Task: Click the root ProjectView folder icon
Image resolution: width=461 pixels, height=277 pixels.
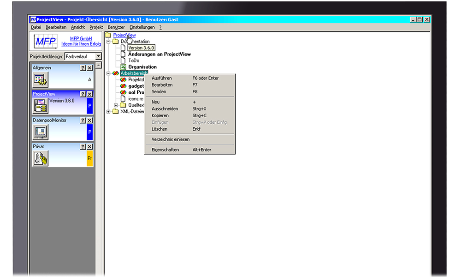Action: pyautogui.click(x=108, y=35)
